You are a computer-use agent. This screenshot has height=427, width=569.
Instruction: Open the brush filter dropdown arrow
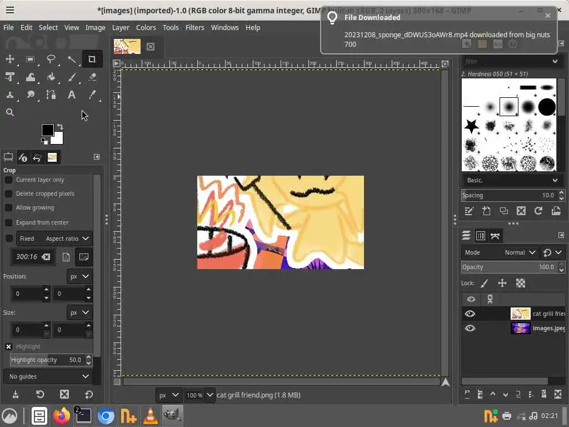(555, 61)
